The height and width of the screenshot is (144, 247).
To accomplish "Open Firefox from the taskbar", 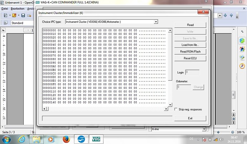I will (66, 139).
